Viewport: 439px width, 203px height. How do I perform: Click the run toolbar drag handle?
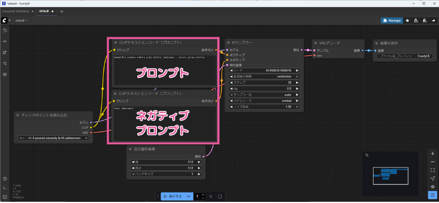[x=158, y=196]
